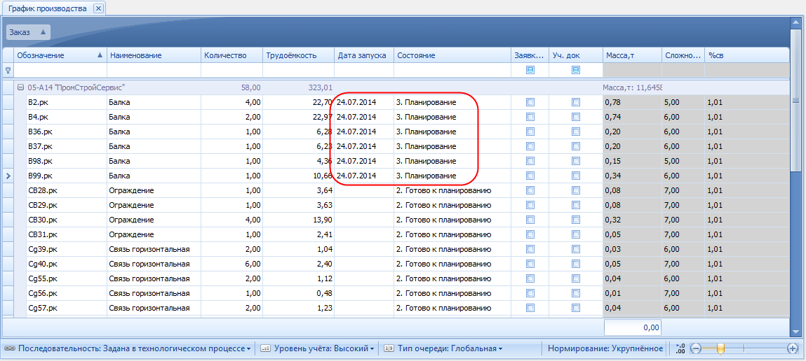Click the chain link sequence icon
Viewport: 806px width, 361px height.
[8, 348]
